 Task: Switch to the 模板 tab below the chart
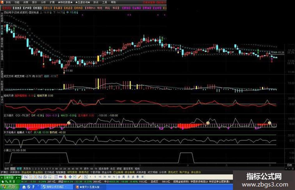coord(13,168)
